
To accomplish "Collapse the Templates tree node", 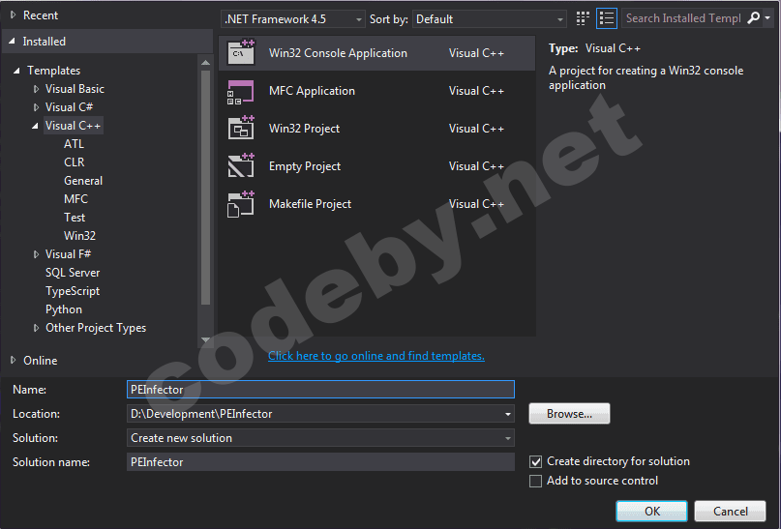I will click(x=16, y=71).
